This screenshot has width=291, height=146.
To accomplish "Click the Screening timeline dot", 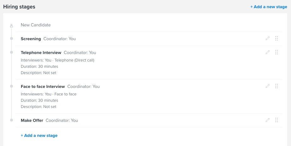I will pyautogui.click(x=12, y=39).
